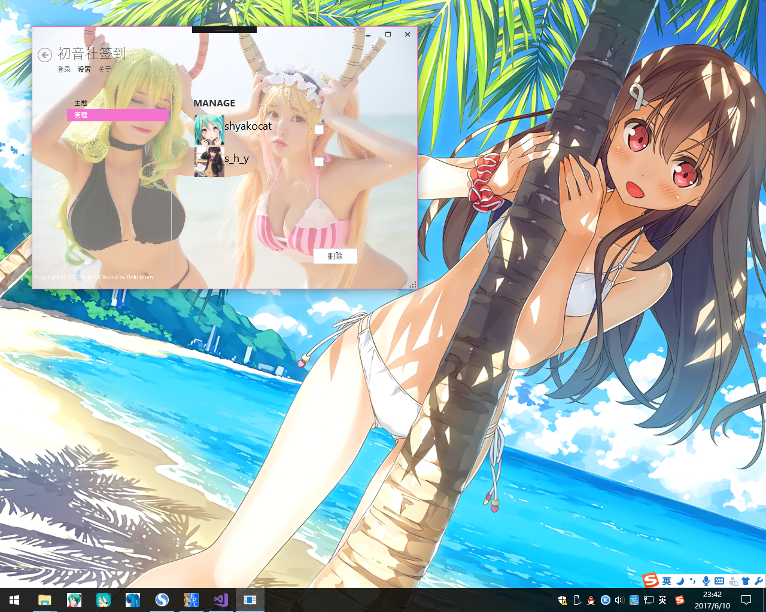Switch to the 设置 tab
The width and height of the screenshot is (766, 612).
tap(84, 69)
